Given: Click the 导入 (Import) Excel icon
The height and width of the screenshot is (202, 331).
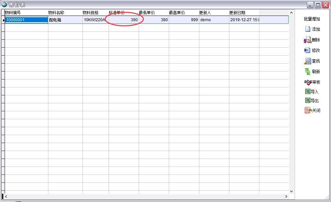Looking at the screenshot, I should pyautogui.click(x=307, y=92).
